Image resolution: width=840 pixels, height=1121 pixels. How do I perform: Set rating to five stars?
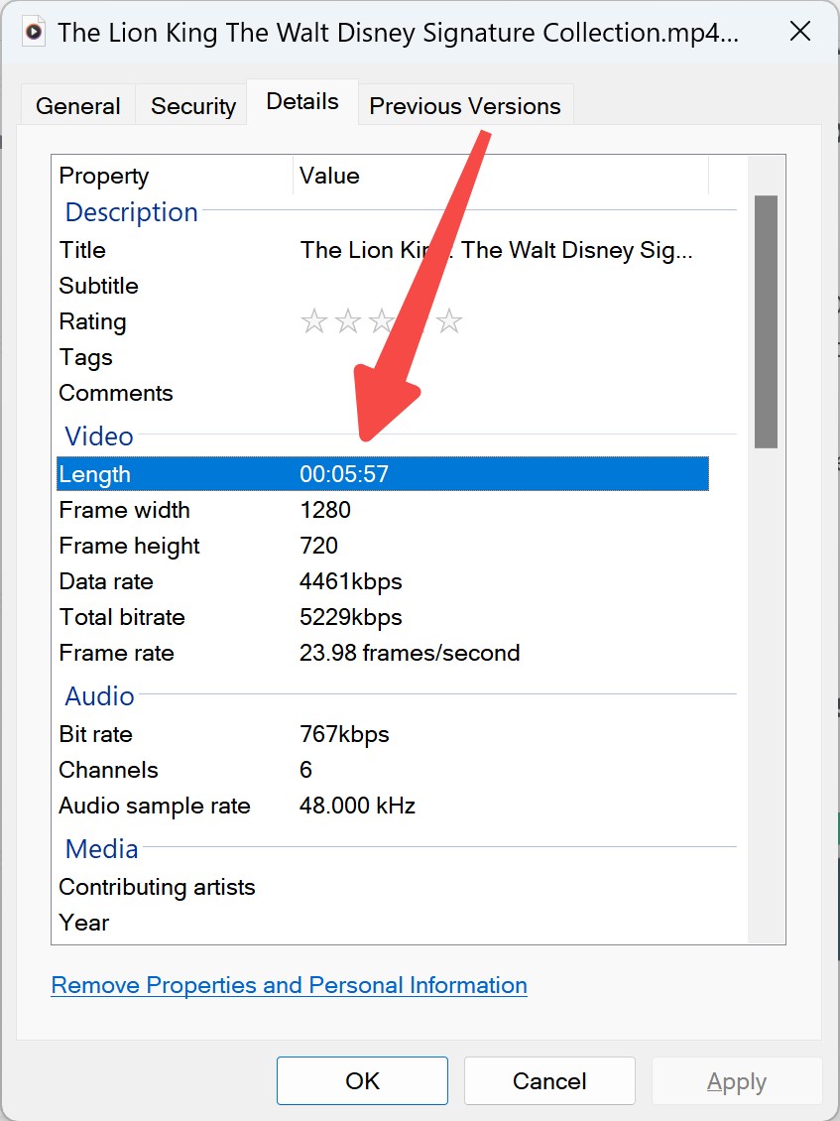[449, 321]
